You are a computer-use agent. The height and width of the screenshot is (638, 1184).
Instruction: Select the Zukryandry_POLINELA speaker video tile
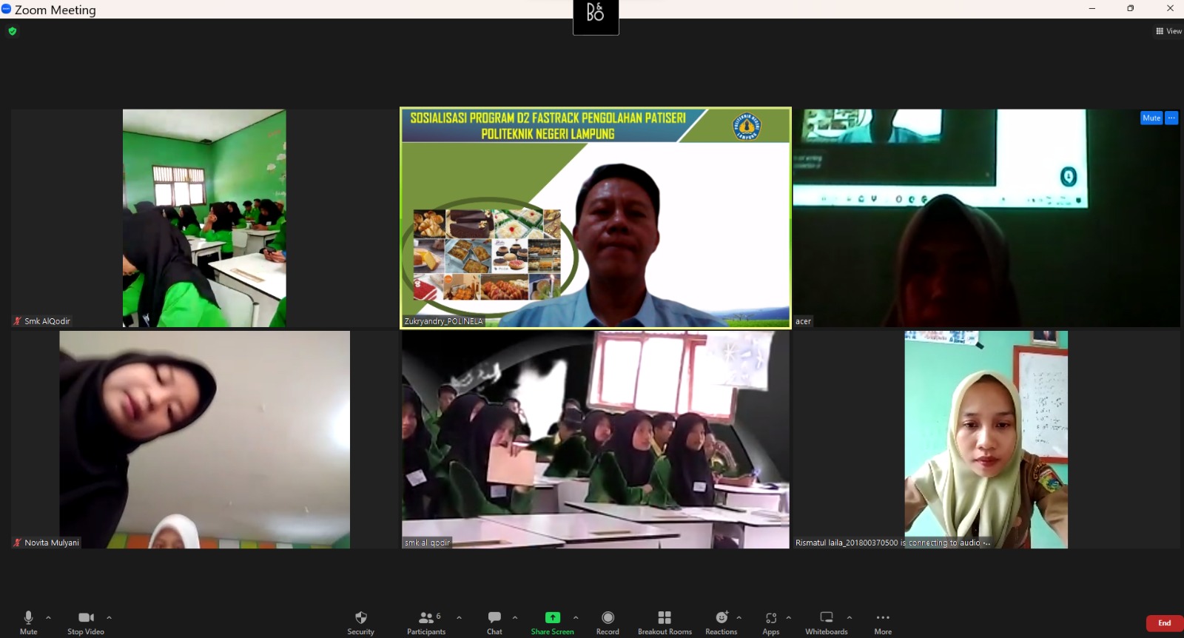(596, 218)
